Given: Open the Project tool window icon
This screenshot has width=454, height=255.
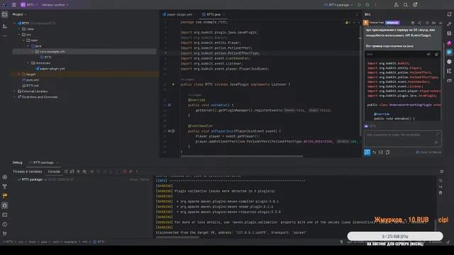Looking at the screenshot, I should pyautogui.click(x=5, y=14).
